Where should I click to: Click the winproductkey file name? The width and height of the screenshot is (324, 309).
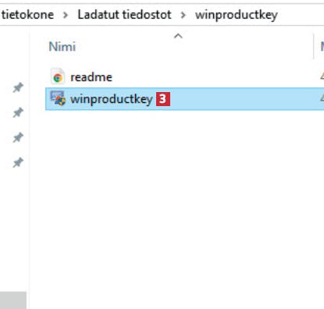112,99
